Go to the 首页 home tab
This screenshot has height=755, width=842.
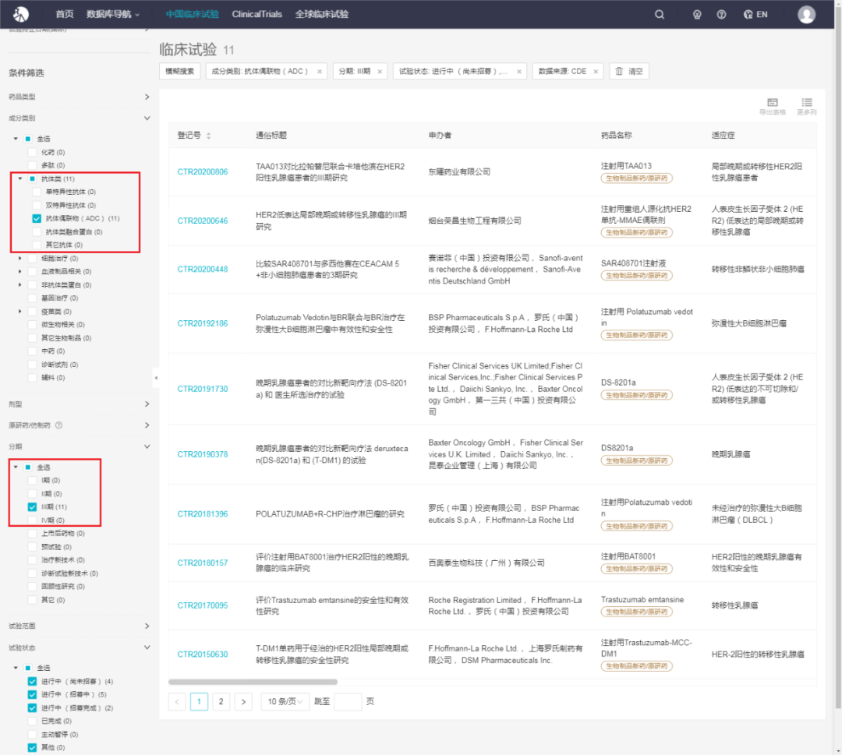[65, 15]
